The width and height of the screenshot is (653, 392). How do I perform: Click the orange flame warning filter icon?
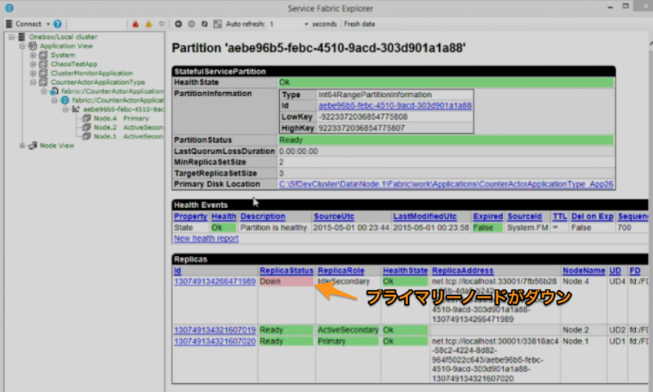149,24
